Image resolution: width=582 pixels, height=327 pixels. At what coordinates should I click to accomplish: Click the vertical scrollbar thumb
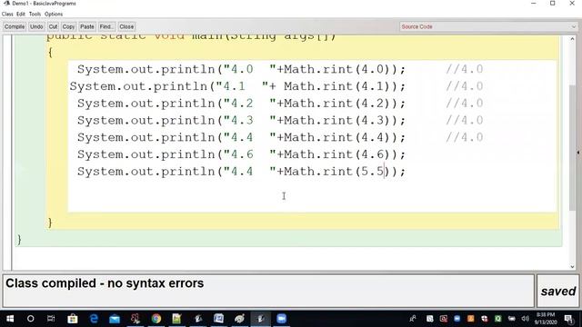pyautogui.click(x=572, y=148)
